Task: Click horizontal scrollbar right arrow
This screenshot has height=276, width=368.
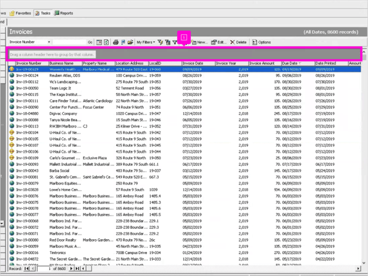Action: [x=358, y=268]
